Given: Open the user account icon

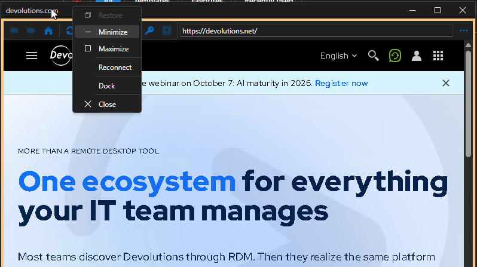Looking at the screenshot, I should pos(417,56).
